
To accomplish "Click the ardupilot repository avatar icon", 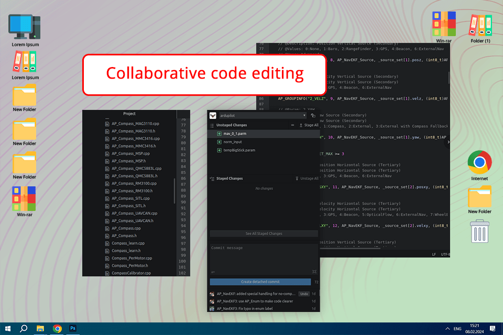I will coord(213,115).
